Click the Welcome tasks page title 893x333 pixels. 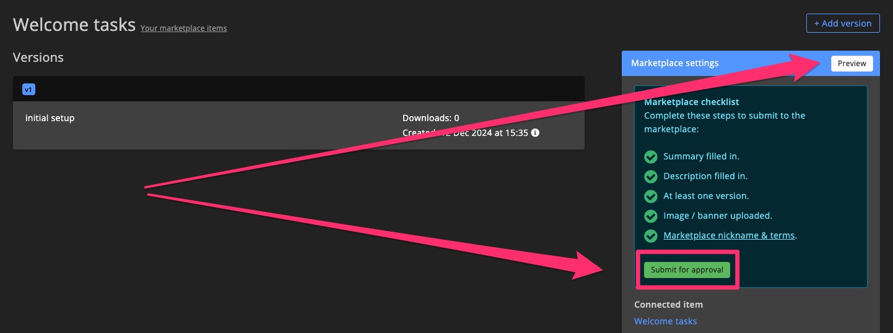point(74,25)
